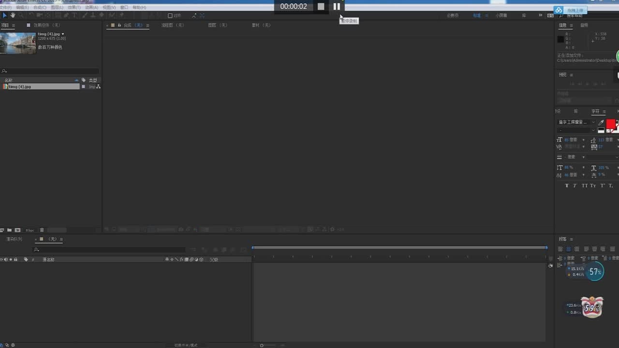Screen dimensions: 619x348
Task: Open the Project panel menu
Action: [x=13, y=25]
